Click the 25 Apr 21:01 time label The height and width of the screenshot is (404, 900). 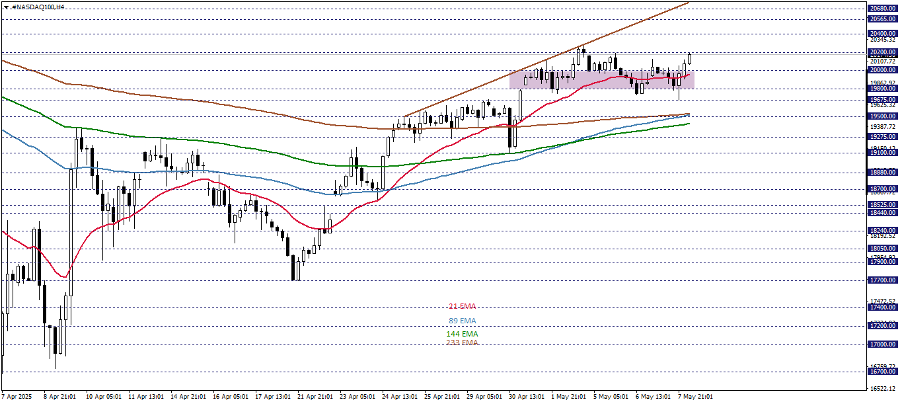[442, 397]
